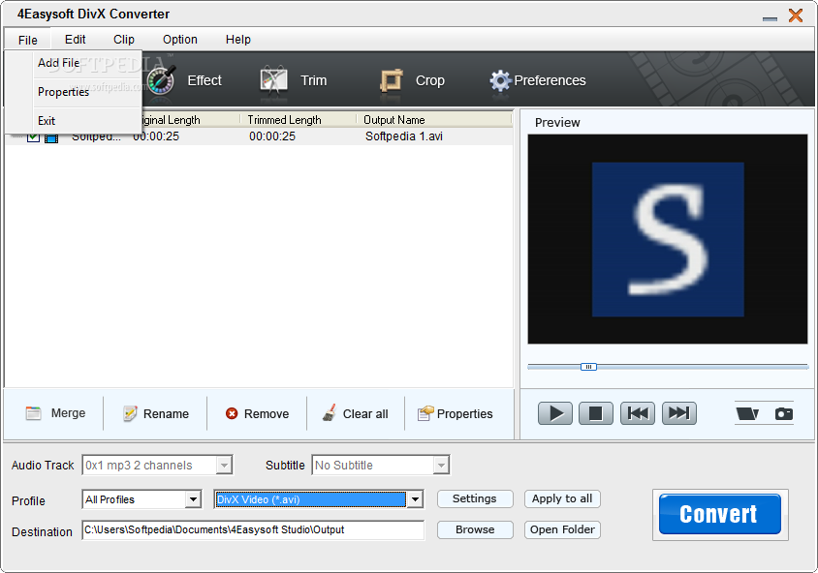Click the Output Name column header

click(x=434, y=120)
